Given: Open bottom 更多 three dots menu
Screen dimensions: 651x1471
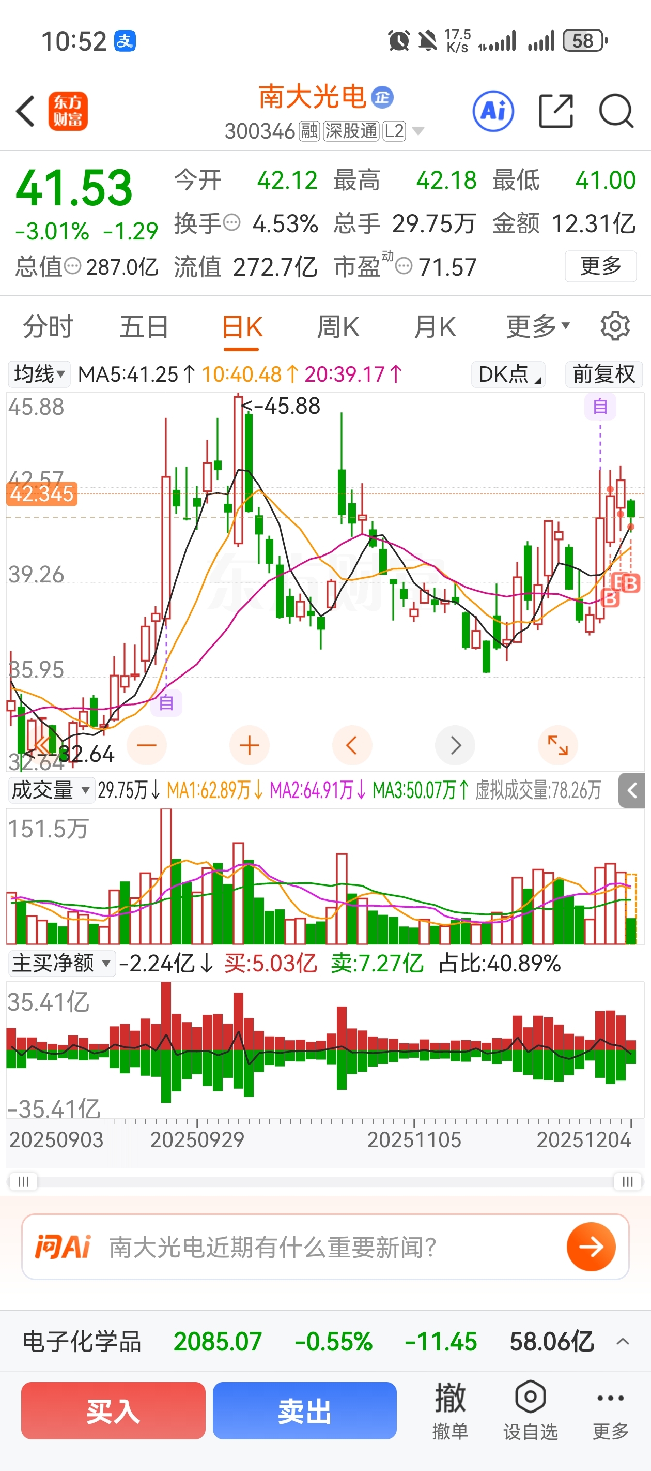Looking at the screenshot, I should [x=611, y=1410].
